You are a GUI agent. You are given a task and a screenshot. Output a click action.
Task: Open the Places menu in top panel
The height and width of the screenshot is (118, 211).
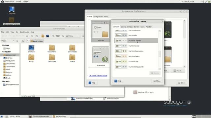[x=18, y=2]
